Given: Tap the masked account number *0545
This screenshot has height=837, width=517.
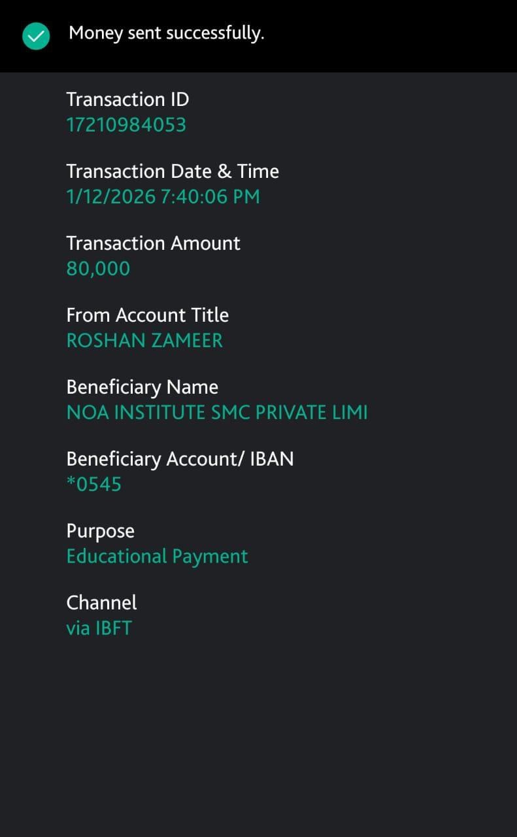Looking at the screenshot, I should (94, 485).
